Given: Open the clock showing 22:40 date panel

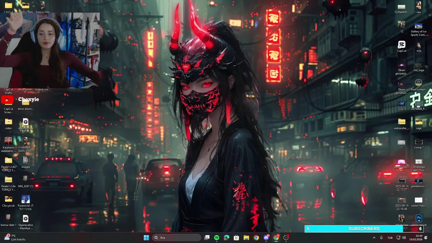Looking at the screenshot, I should click(x=416, y=238).
